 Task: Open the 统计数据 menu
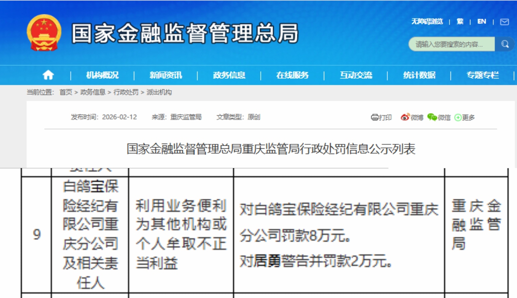419,75
